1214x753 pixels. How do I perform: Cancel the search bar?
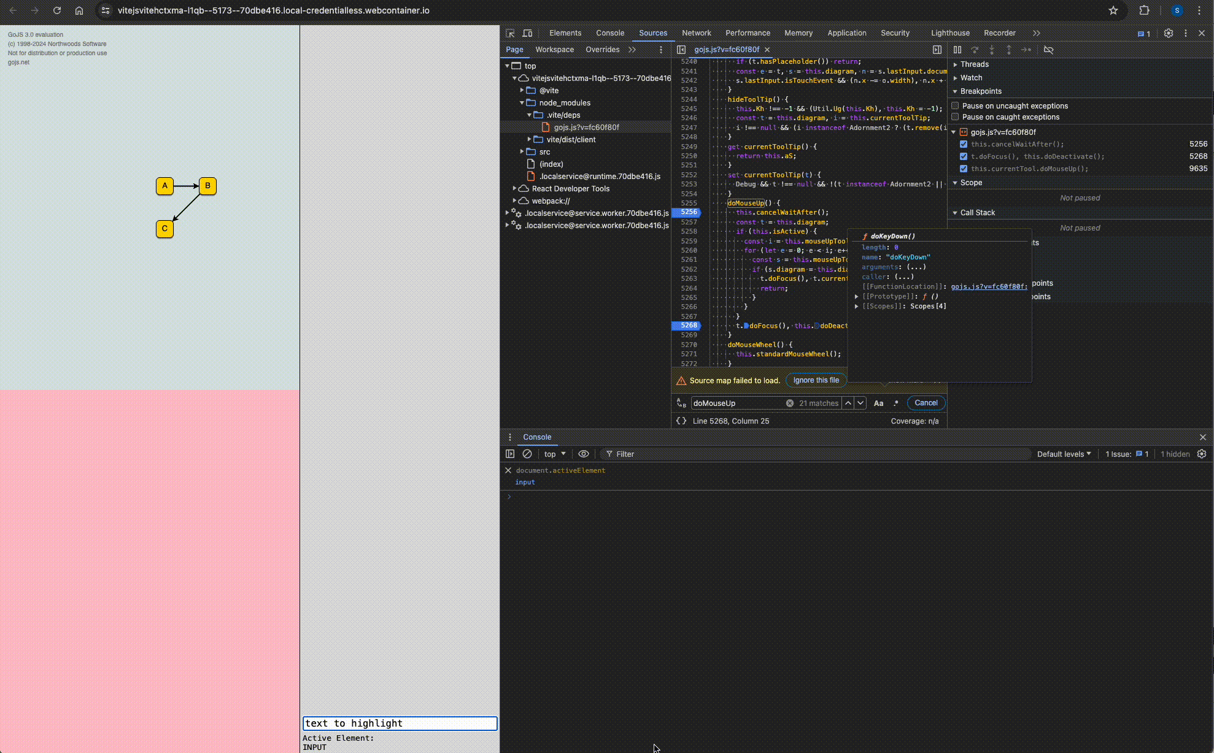[x=926, y=403]
